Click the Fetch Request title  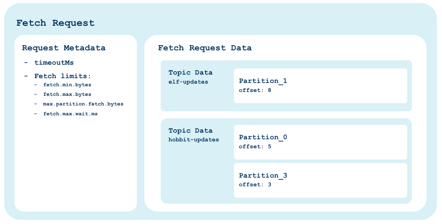[x=55, y=23]
